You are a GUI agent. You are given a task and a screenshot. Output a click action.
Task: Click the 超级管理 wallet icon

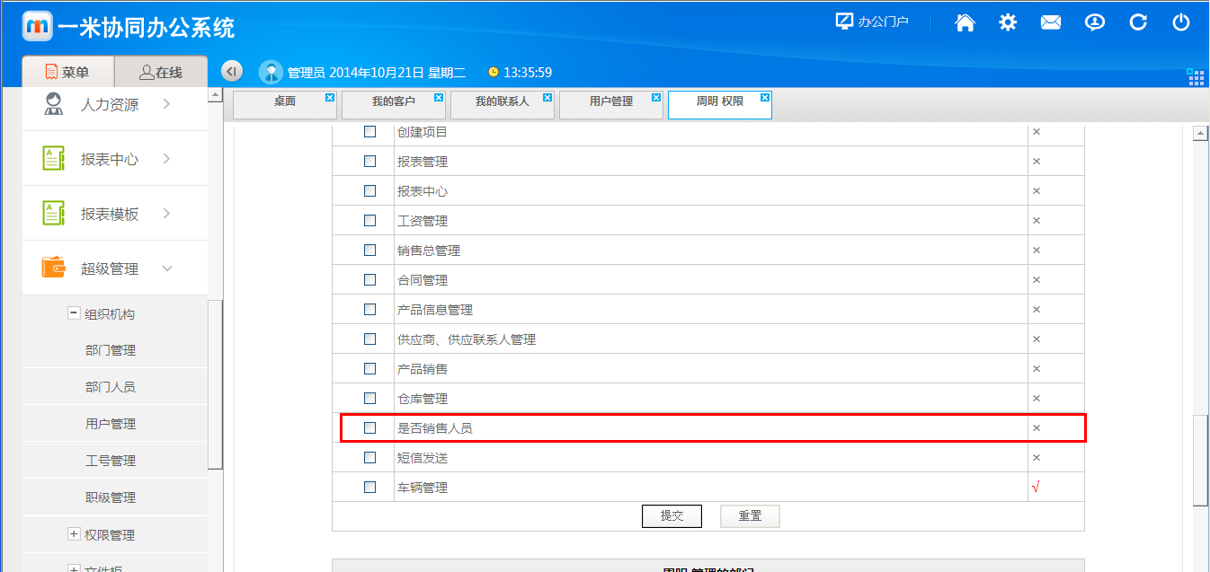54,268
